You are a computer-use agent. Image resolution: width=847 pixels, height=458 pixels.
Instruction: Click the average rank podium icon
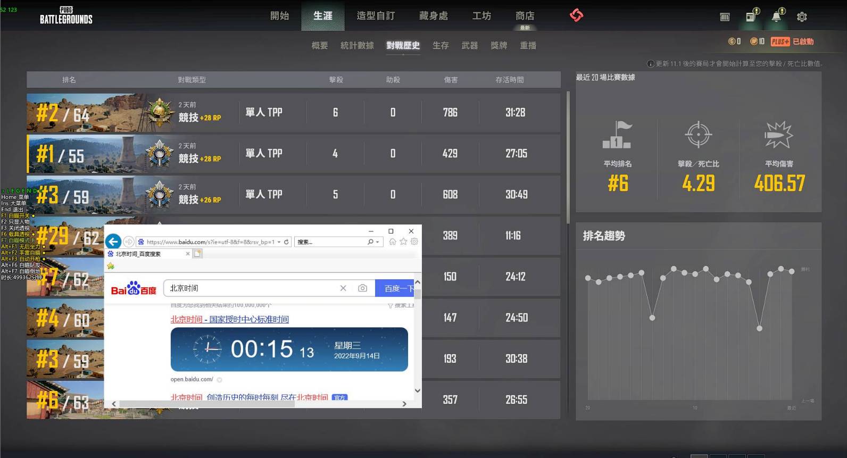pyautogui.click(x=617, y=135)
